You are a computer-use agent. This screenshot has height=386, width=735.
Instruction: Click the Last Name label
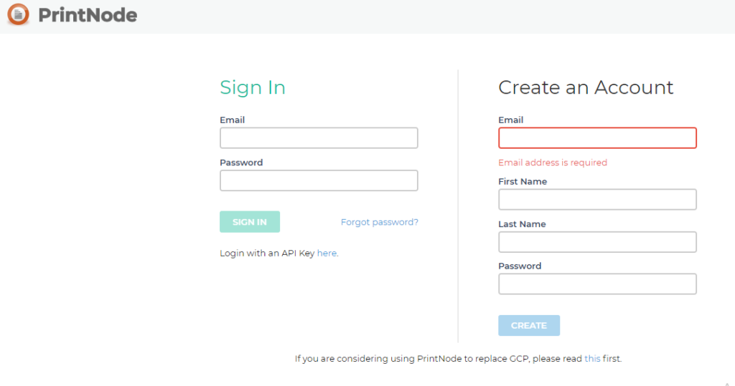coord(522,224)
